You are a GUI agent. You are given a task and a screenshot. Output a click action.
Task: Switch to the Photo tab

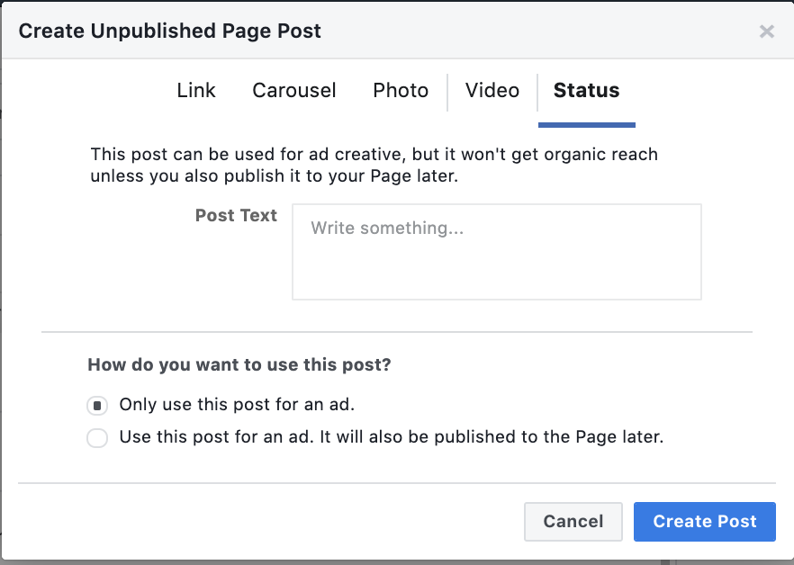point(400,90)
